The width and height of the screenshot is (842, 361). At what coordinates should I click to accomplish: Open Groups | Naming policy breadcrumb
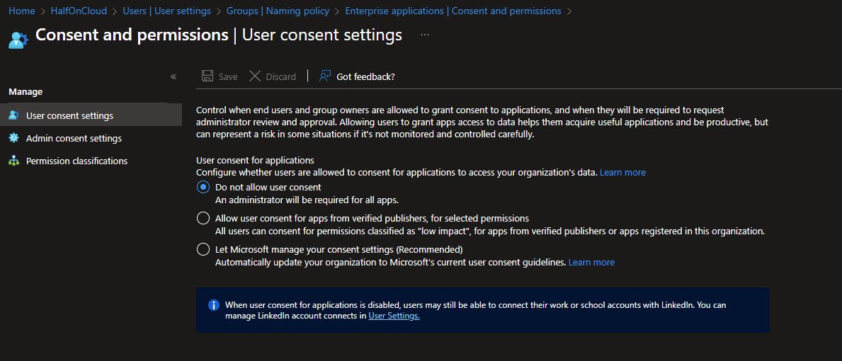coord(278,11)
